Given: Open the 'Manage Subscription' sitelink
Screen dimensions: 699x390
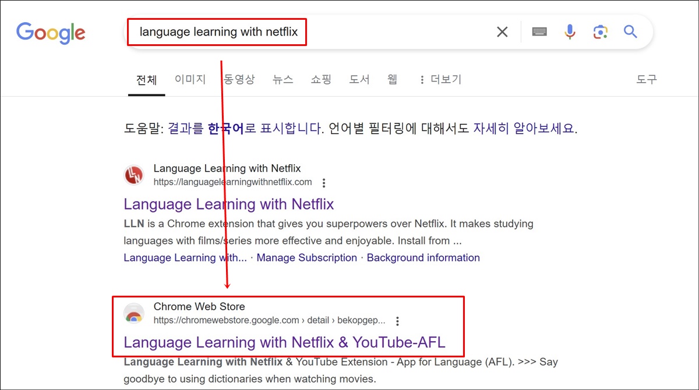Looking at the screenshot, I should pyautogui.click(x=307, y=258).
